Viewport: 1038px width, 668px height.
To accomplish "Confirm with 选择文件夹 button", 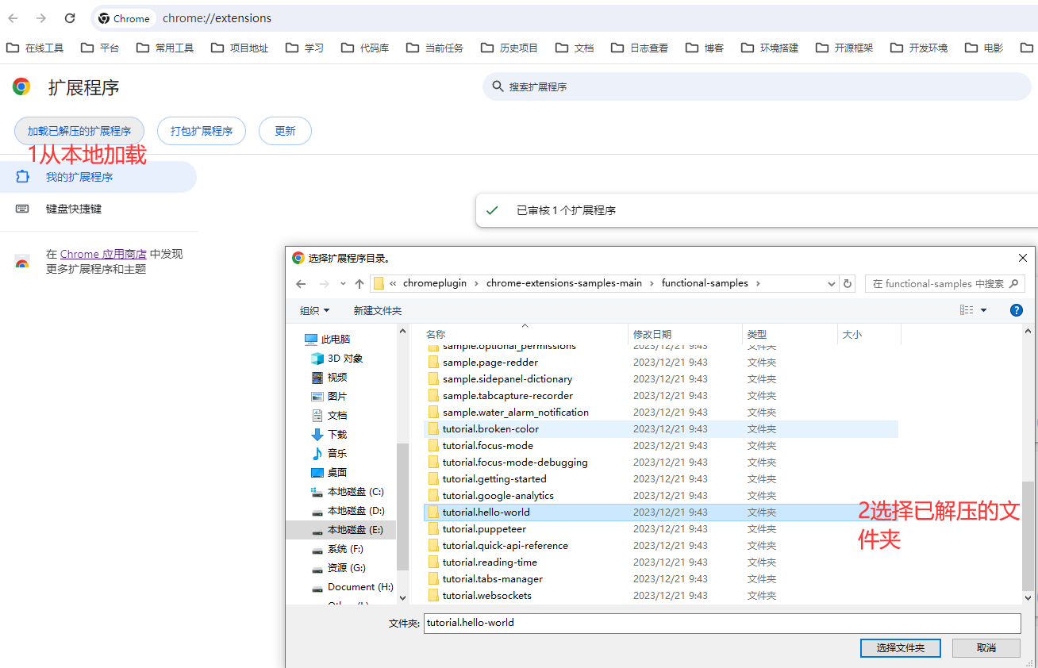I will [x=901, y=648].
